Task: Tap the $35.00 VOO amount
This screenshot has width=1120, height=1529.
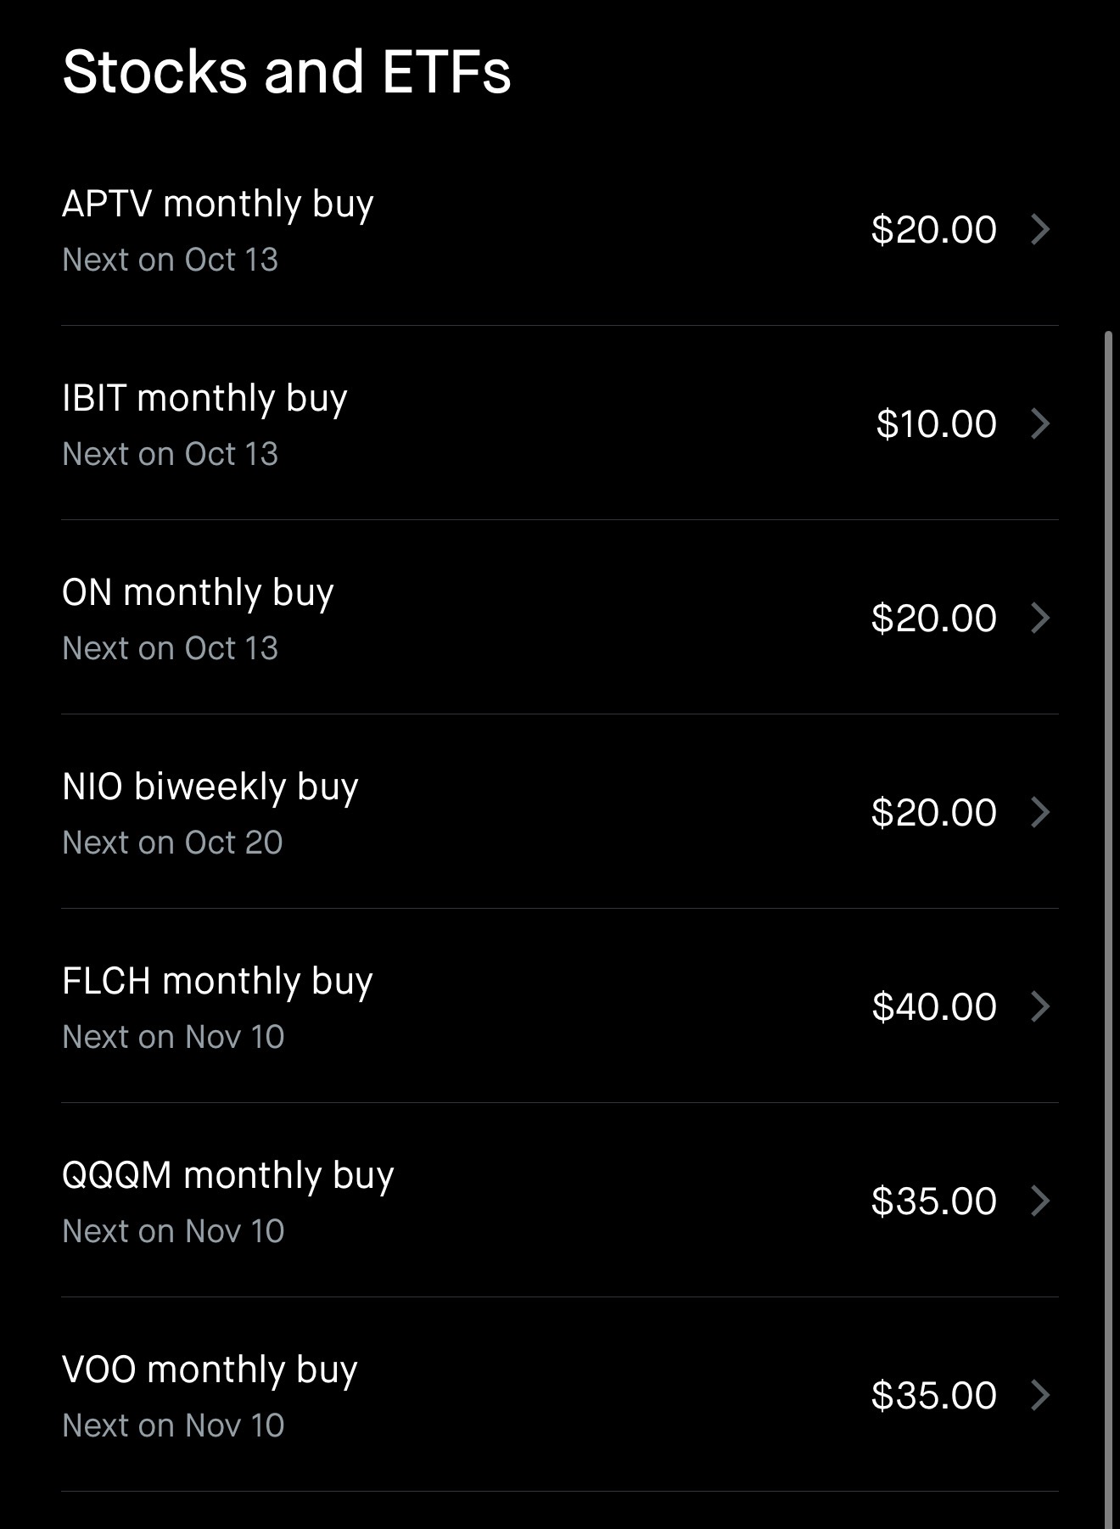Action: (934, 1396)
